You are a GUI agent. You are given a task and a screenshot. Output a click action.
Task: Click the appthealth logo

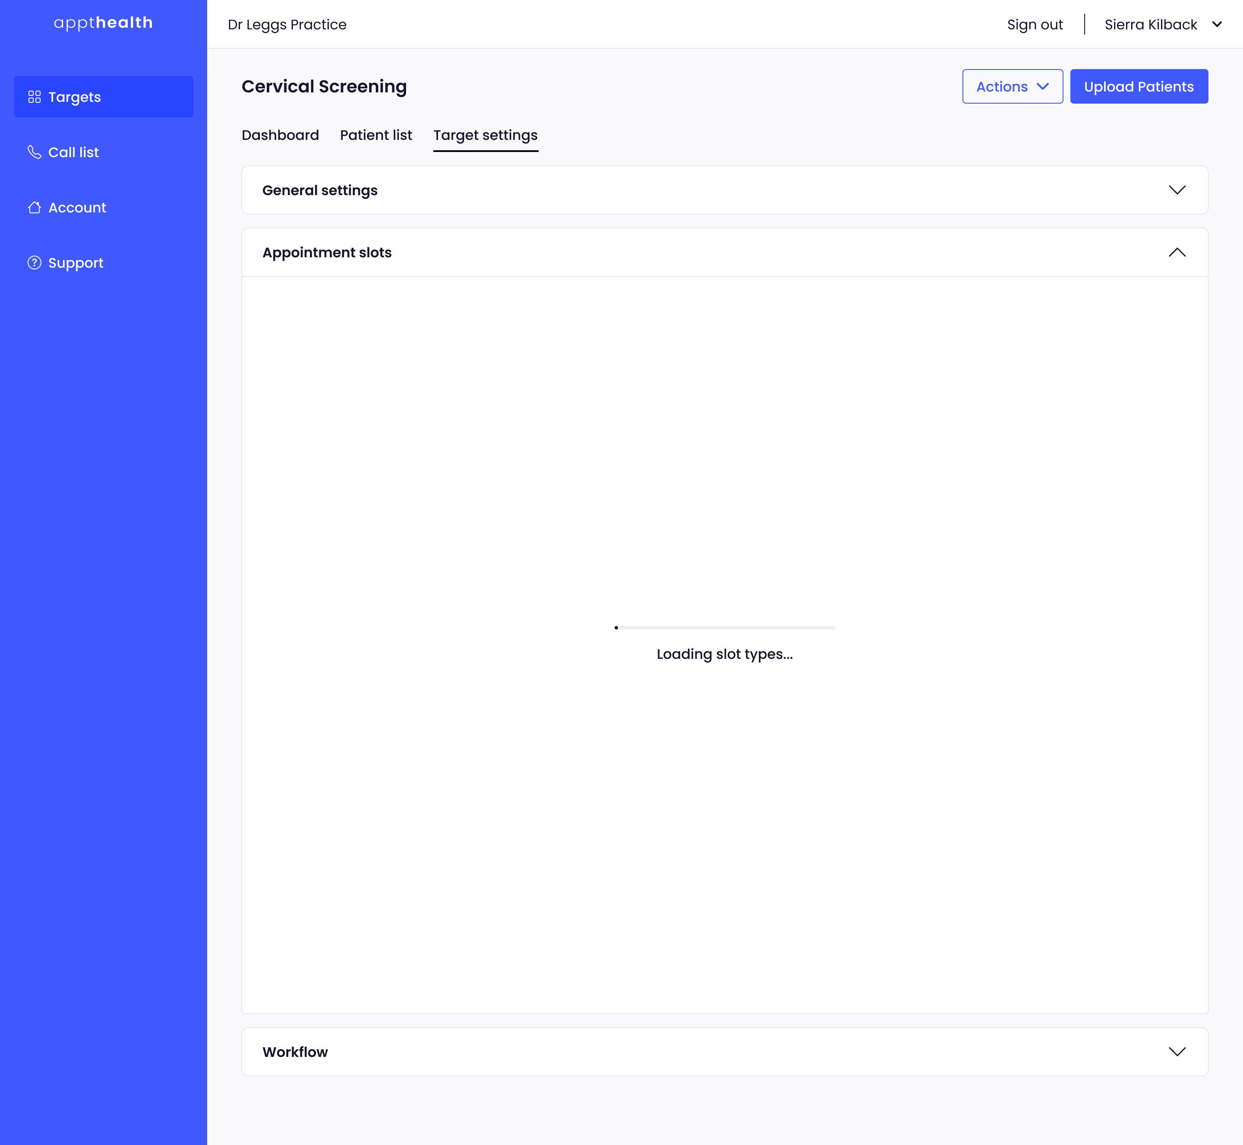(x=104, y=23)
